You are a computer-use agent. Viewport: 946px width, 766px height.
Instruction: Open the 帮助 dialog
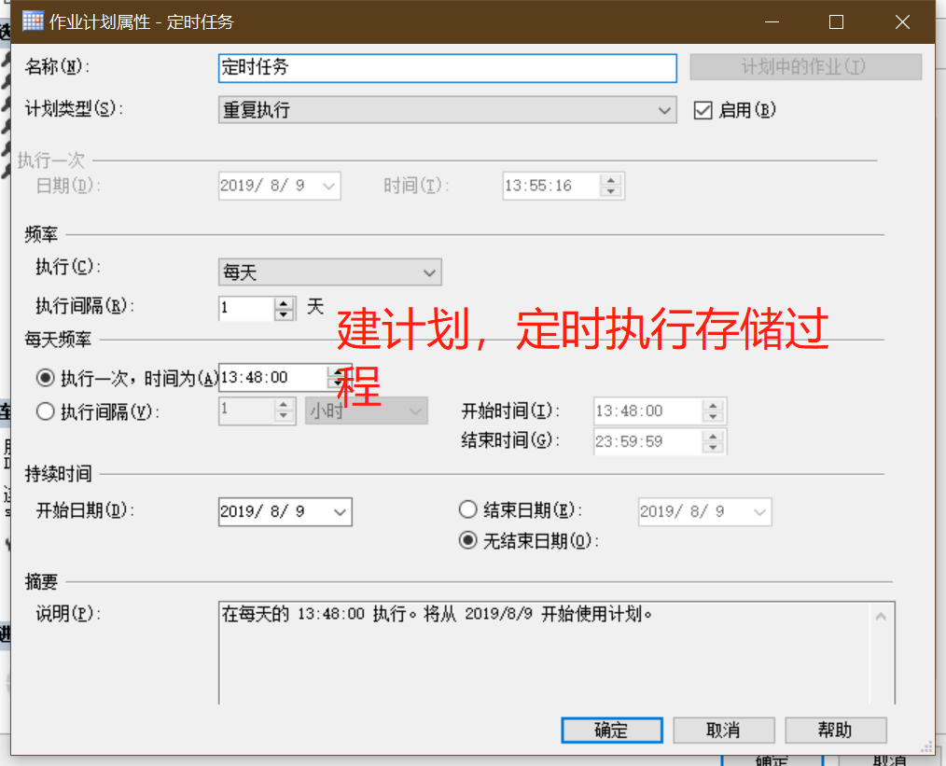(x=835, y=730)
